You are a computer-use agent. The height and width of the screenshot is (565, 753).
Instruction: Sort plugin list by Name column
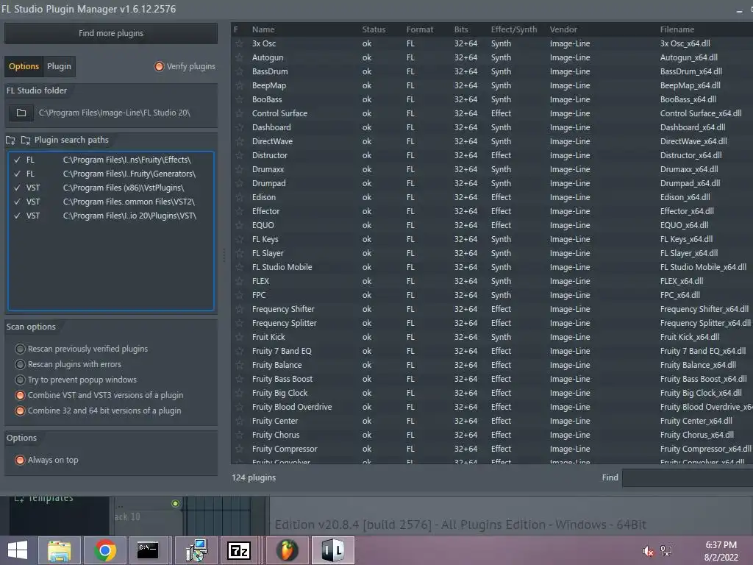click(x=264, y=29)
